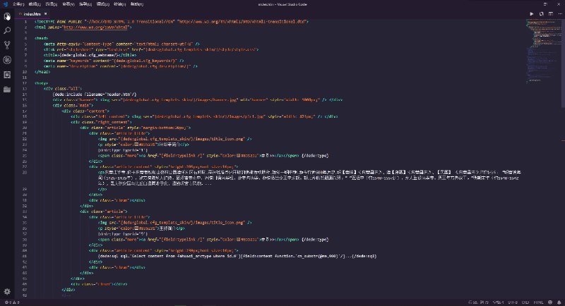
Task: Close the index.htm editor tab
Action: click(x=45, y=14)
